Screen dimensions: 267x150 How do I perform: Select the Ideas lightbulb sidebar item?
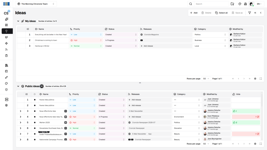[x=6, y=31]
